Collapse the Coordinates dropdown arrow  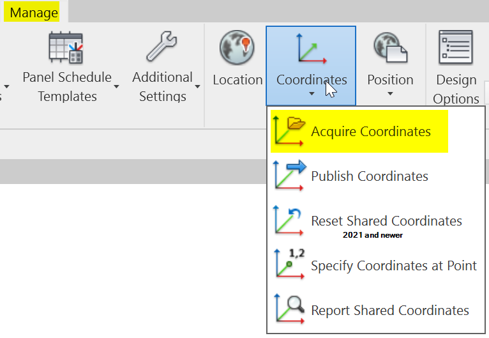tap(312, 95)
